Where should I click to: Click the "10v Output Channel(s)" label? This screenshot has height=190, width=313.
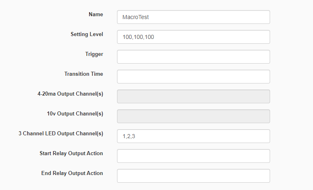75,113
